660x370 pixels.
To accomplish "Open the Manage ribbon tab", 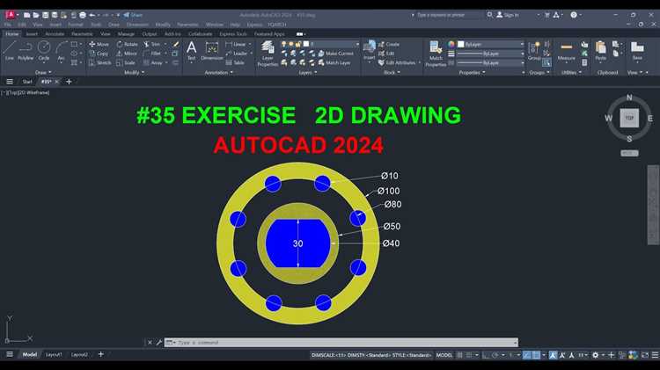I will (x=126, y=34).
